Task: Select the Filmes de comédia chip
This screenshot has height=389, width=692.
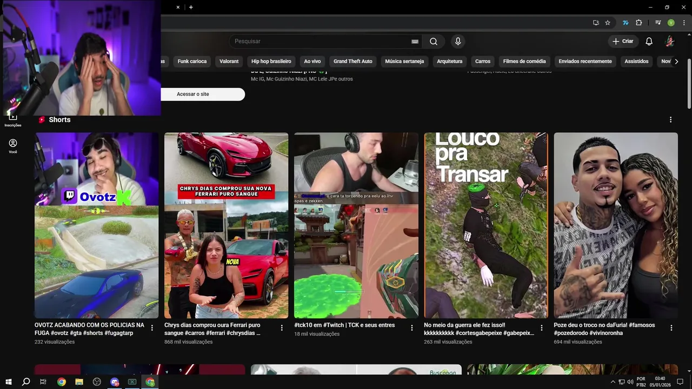Action: tap(524, 62)
